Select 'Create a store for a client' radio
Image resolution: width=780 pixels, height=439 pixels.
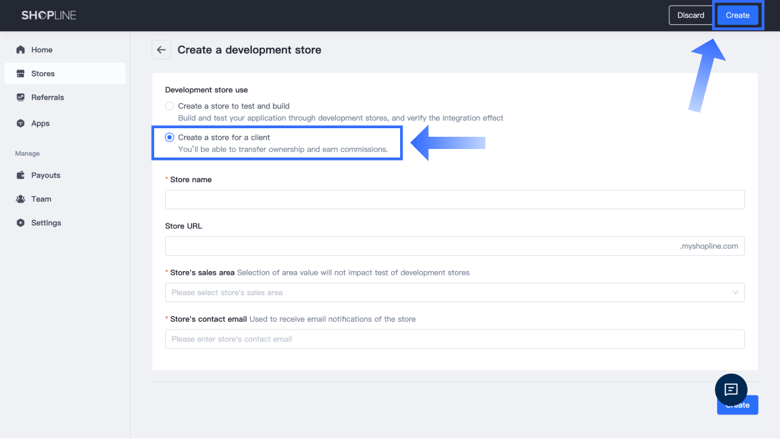[169, 137]
